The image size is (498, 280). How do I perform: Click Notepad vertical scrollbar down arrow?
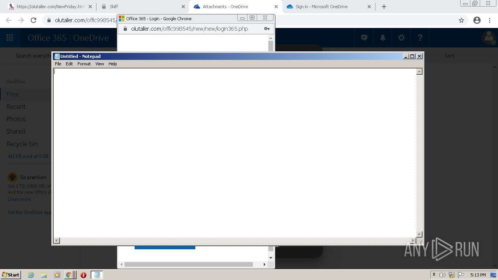coord(419,234)
